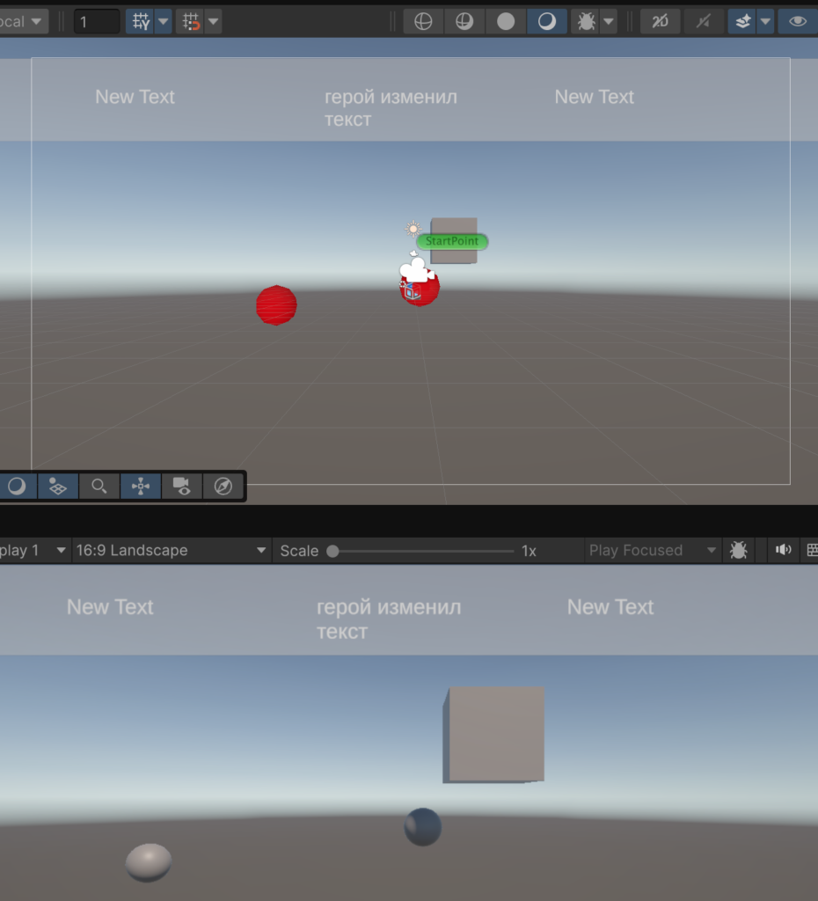818x901 pixels.
Task: Select the StartPoint label in Scene view
Action: pos(452,241)
